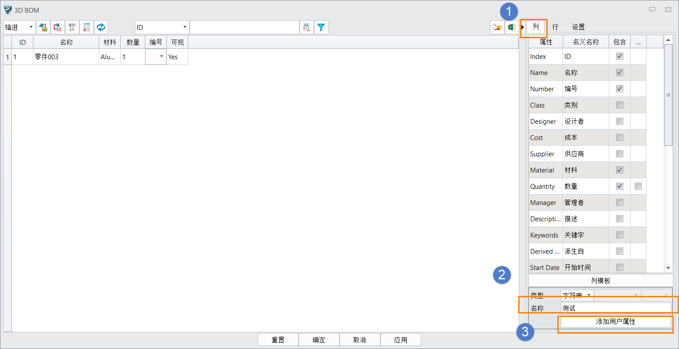Screen dimensions: 679x349
Task: Click the attribute list scroll-down arrow
Action: (668, 268)
